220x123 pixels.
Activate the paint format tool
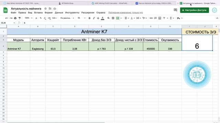point(20,18)
